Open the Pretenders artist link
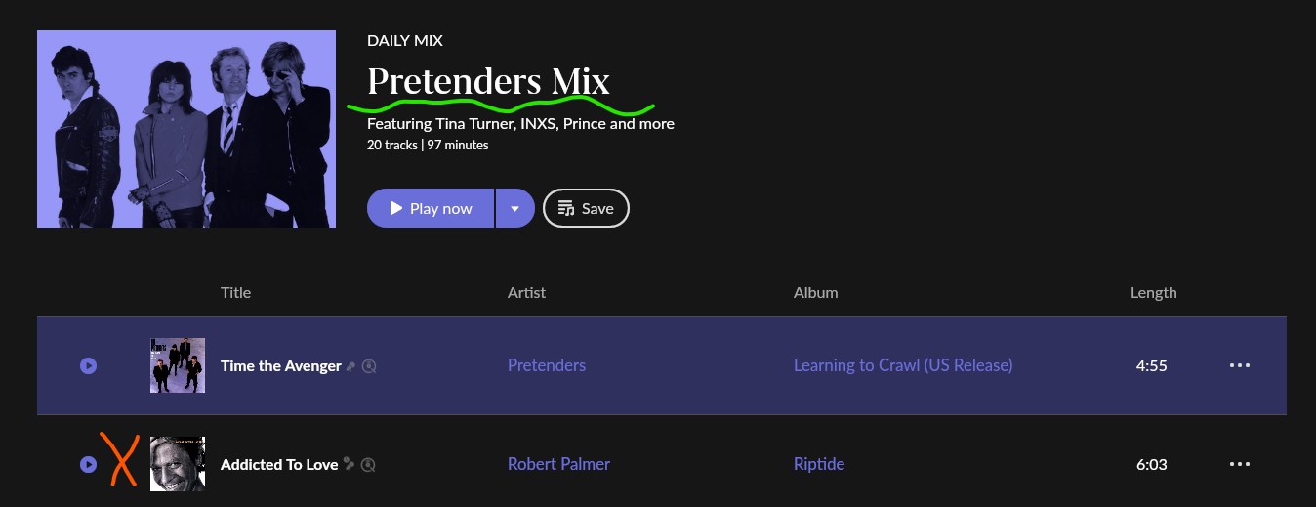Image resolution: width=1316 pixels, height=507 pixels. (x=547, y=365)
